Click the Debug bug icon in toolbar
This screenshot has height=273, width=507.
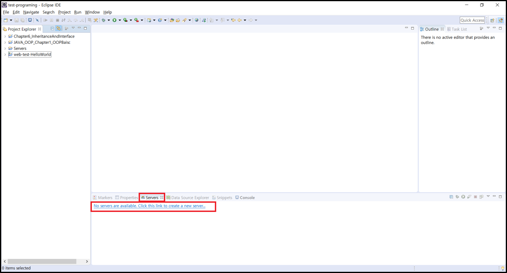coord(104,20)
